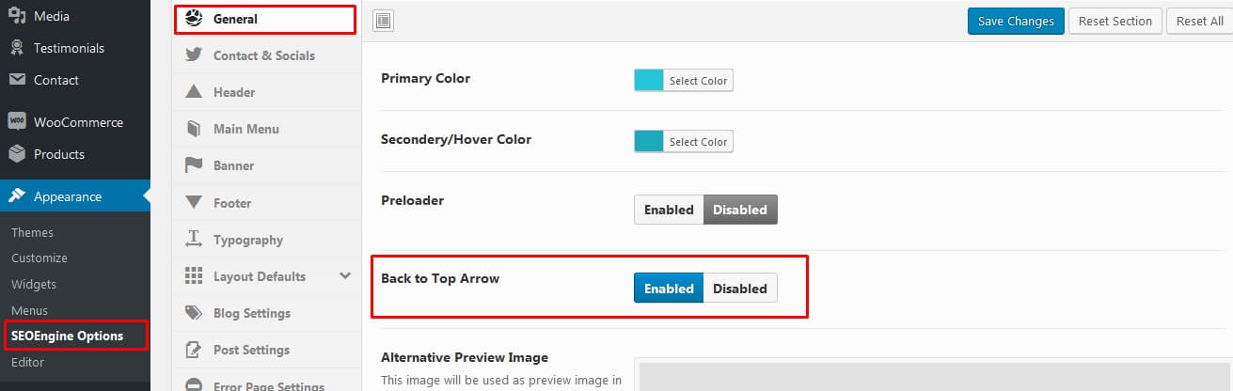Enable the Preloader option
1233x391 pixels.
pyautogui.click(x=669, y=210)
